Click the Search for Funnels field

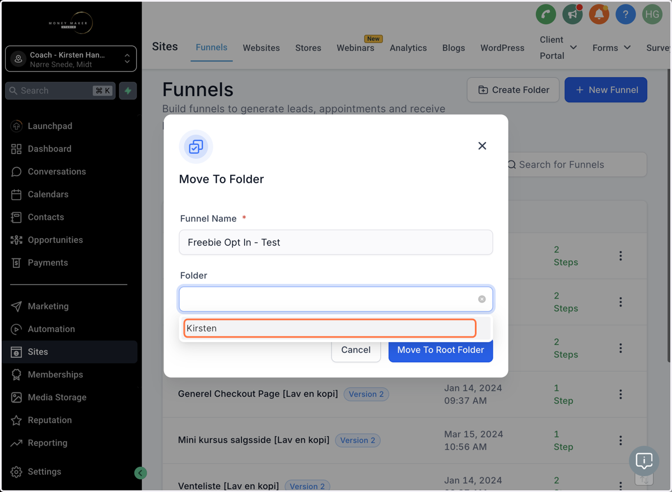click(x=576, y=164)
